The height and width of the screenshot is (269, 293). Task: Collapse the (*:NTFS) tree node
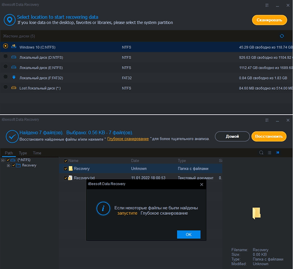click(x=3, y=160)
